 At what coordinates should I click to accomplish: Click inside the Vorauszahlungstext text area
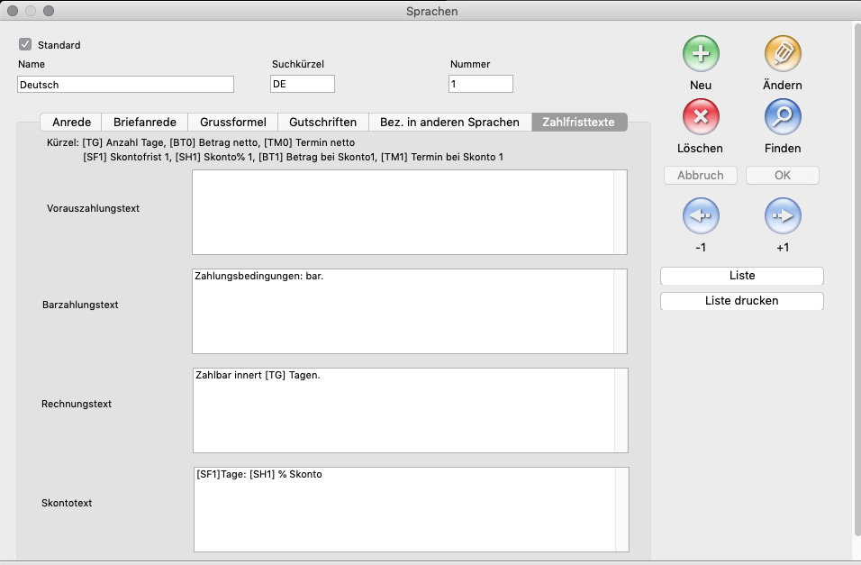click(403, 212)
